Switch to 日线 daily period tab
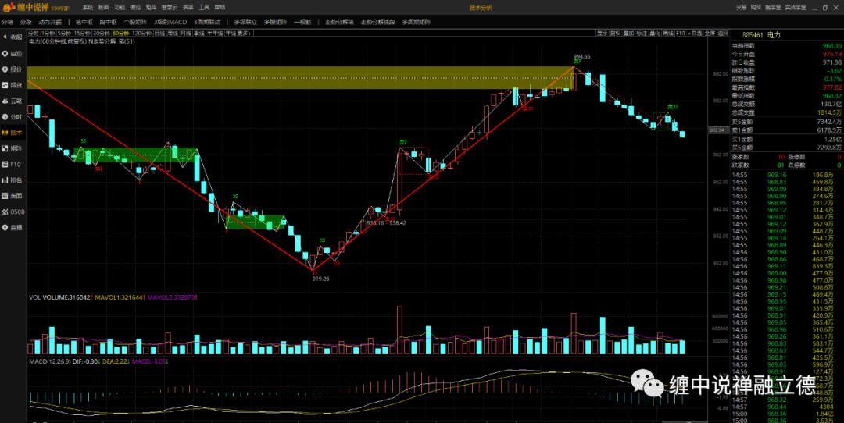 pos(159,34)
